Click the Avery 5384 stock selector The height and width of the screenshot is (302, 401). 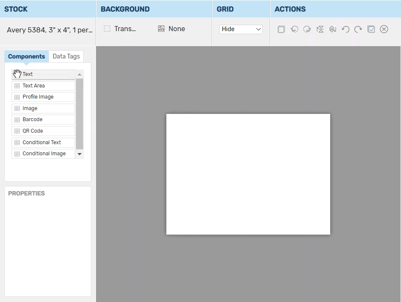point(49,30)
